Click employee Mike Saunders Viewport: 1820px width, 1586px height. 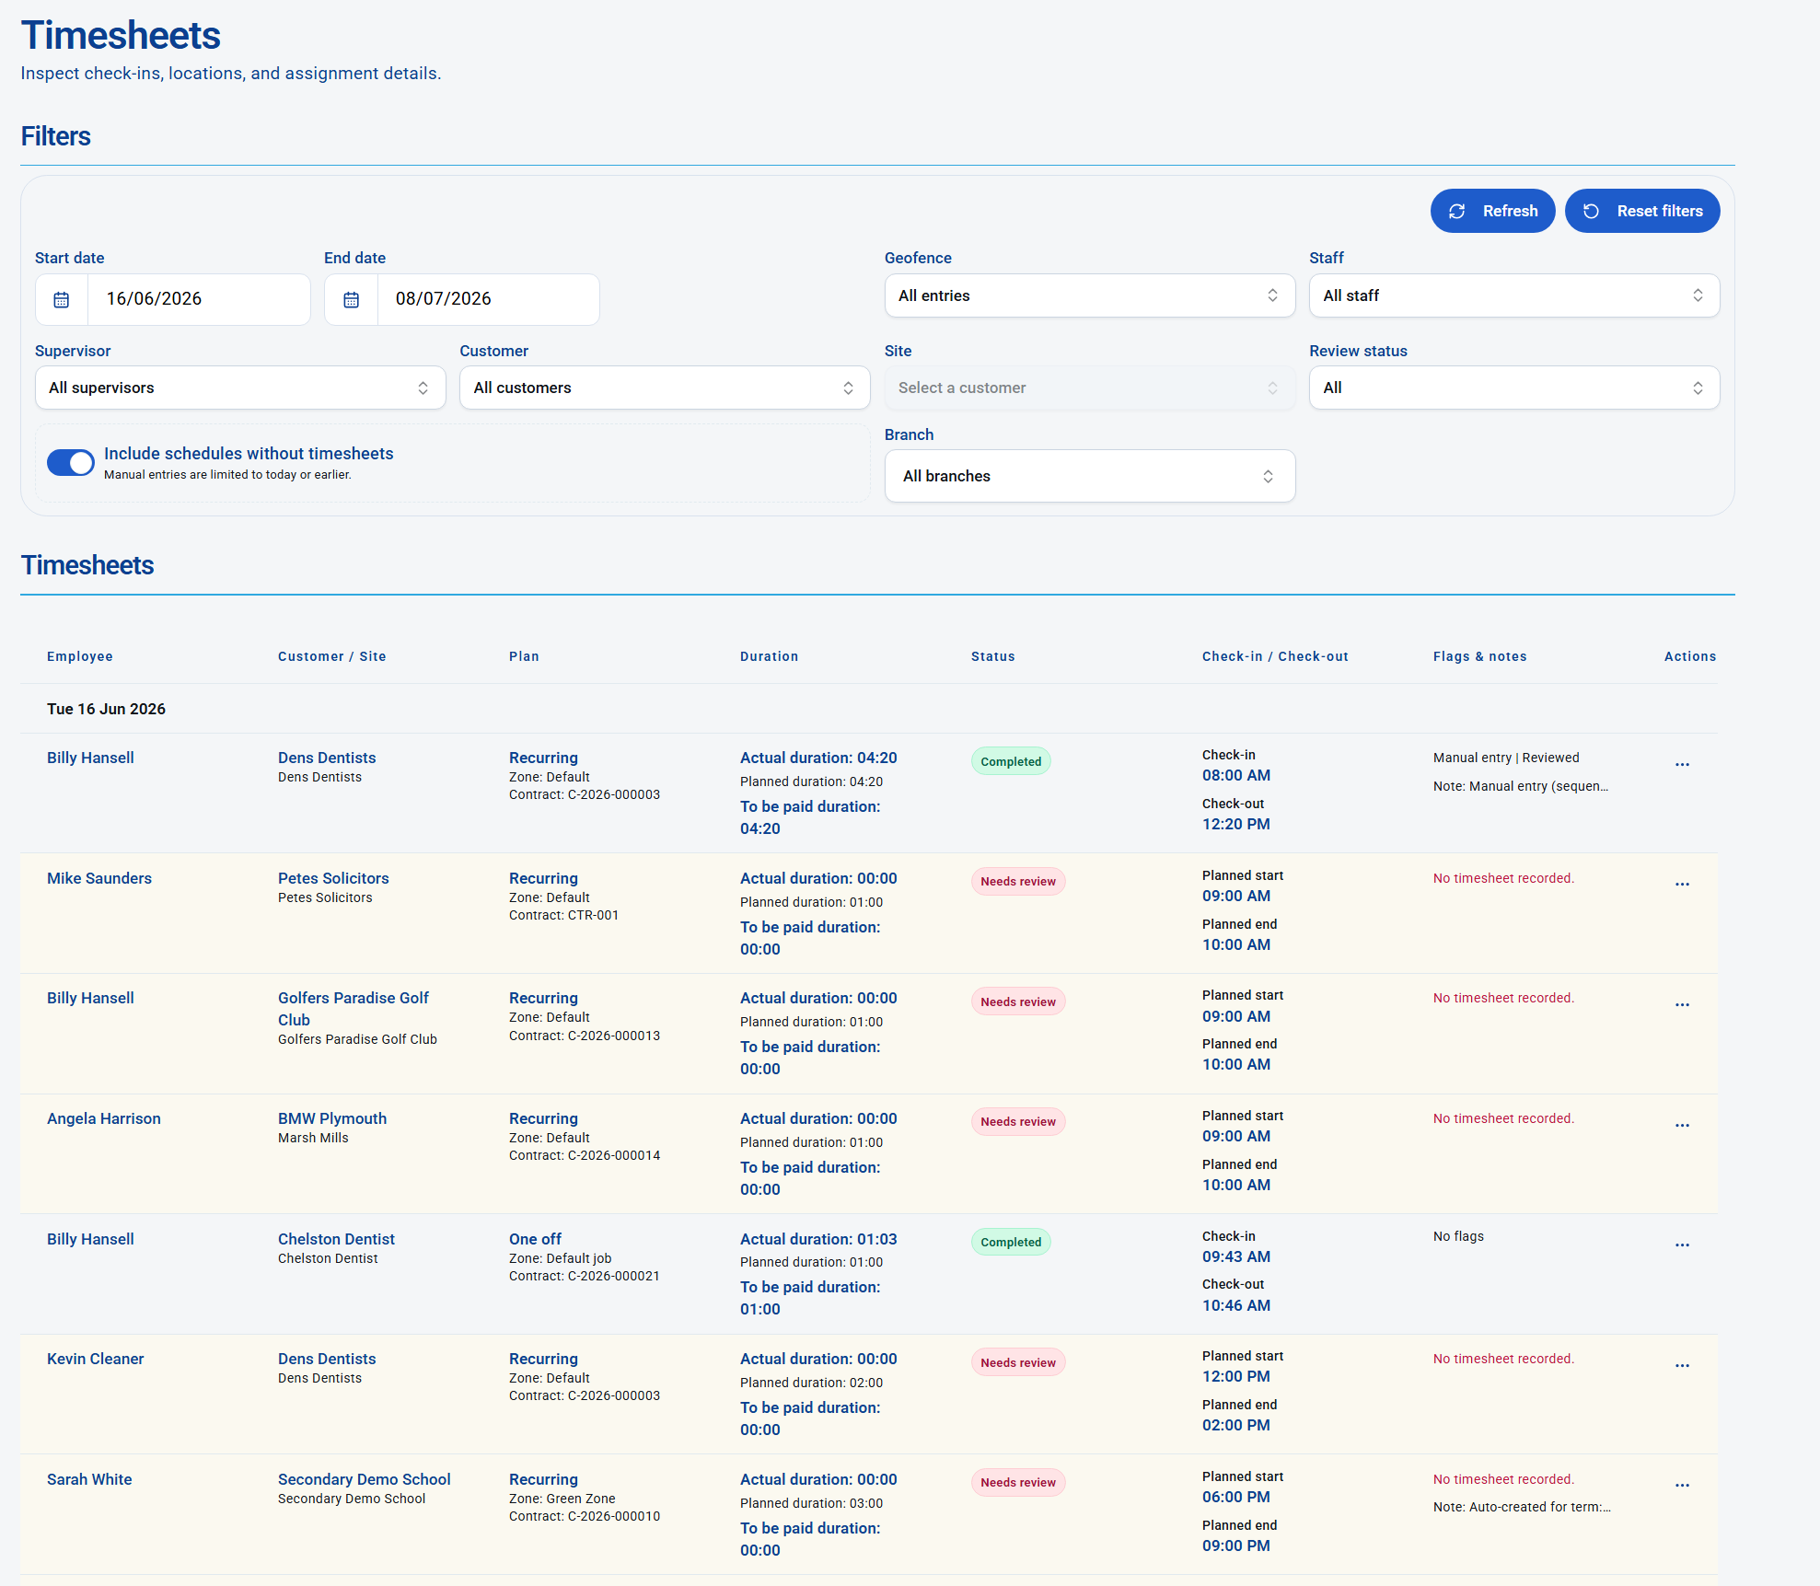tap(99, 878)
